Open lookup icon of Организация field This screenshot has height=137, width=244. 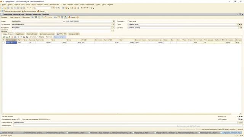click(x=114, y=24)
